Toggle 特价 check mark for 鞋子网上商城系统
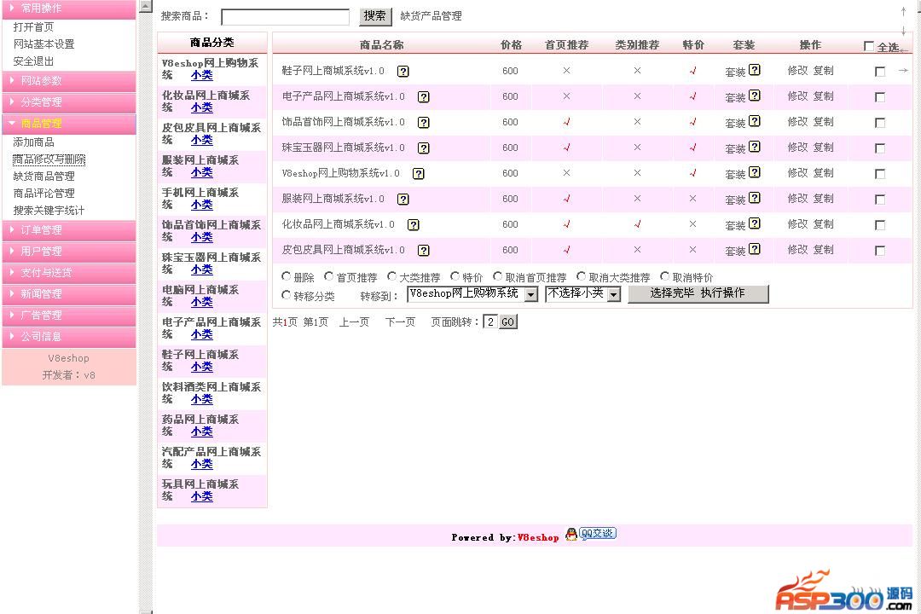Image resolution: width=921 pixels, height=614 pixels. 693,71
